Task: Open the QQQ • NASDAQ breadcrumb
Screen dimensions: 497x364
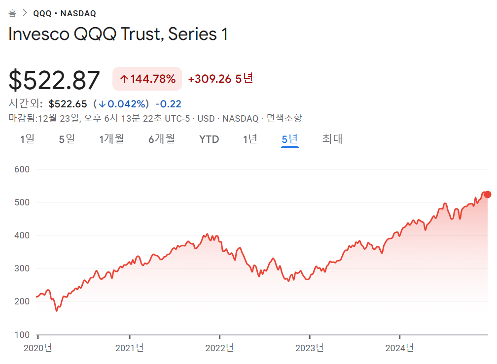Action: pos(65,13)
